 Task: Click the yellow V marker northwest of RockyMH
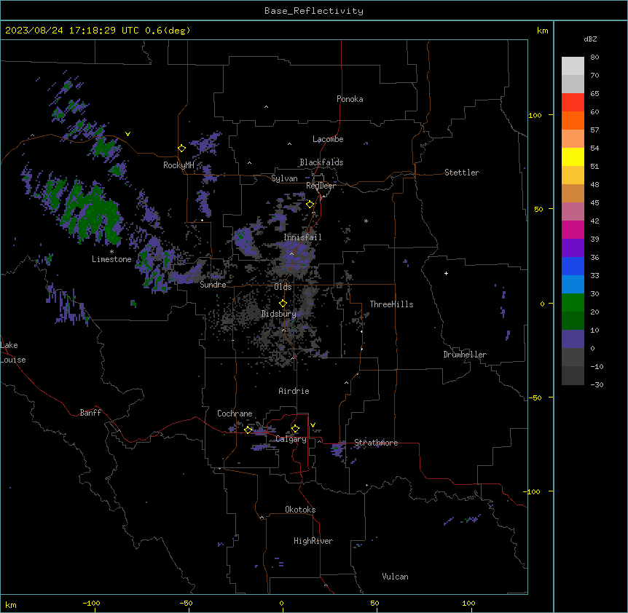coord(127,134)
